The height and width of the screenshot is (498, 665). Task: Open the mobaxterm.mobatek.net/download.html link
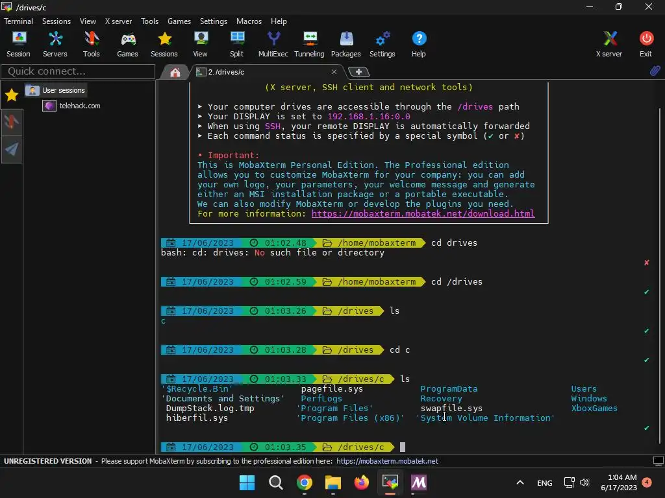[423, 213]
